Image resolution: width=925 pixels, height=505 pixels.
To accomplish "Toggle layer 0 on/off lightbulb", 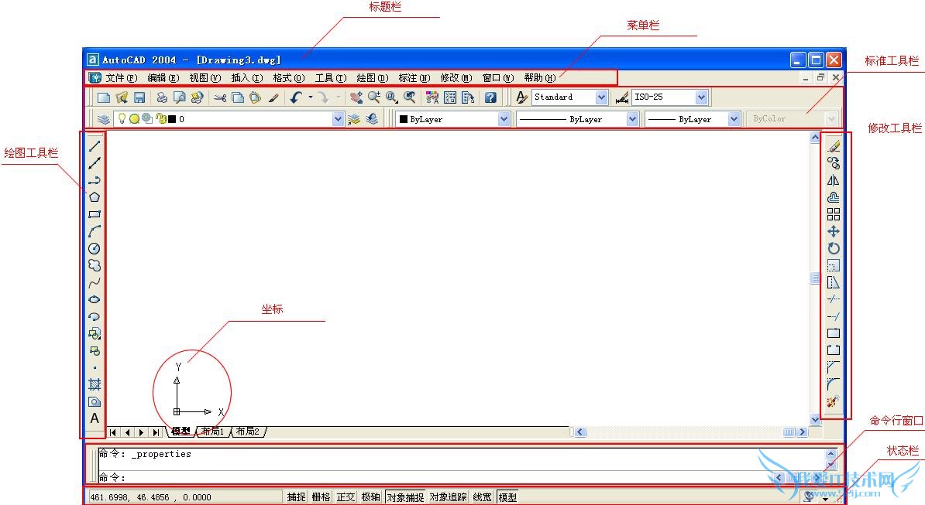I will coord(122,119).
